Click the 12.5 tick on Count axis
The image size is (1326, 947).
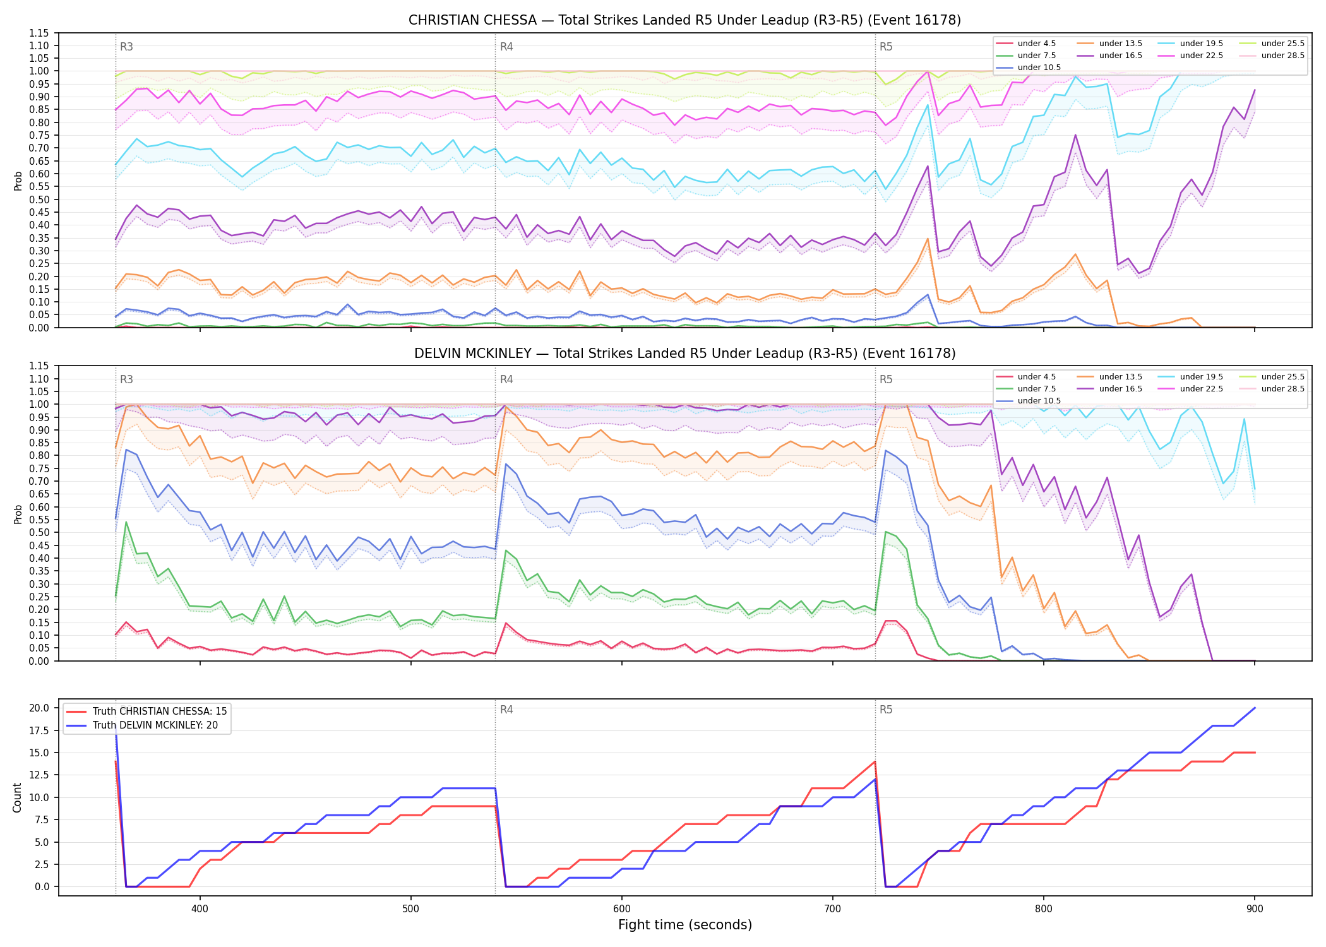pyautogui.click(x=40, y=775)
